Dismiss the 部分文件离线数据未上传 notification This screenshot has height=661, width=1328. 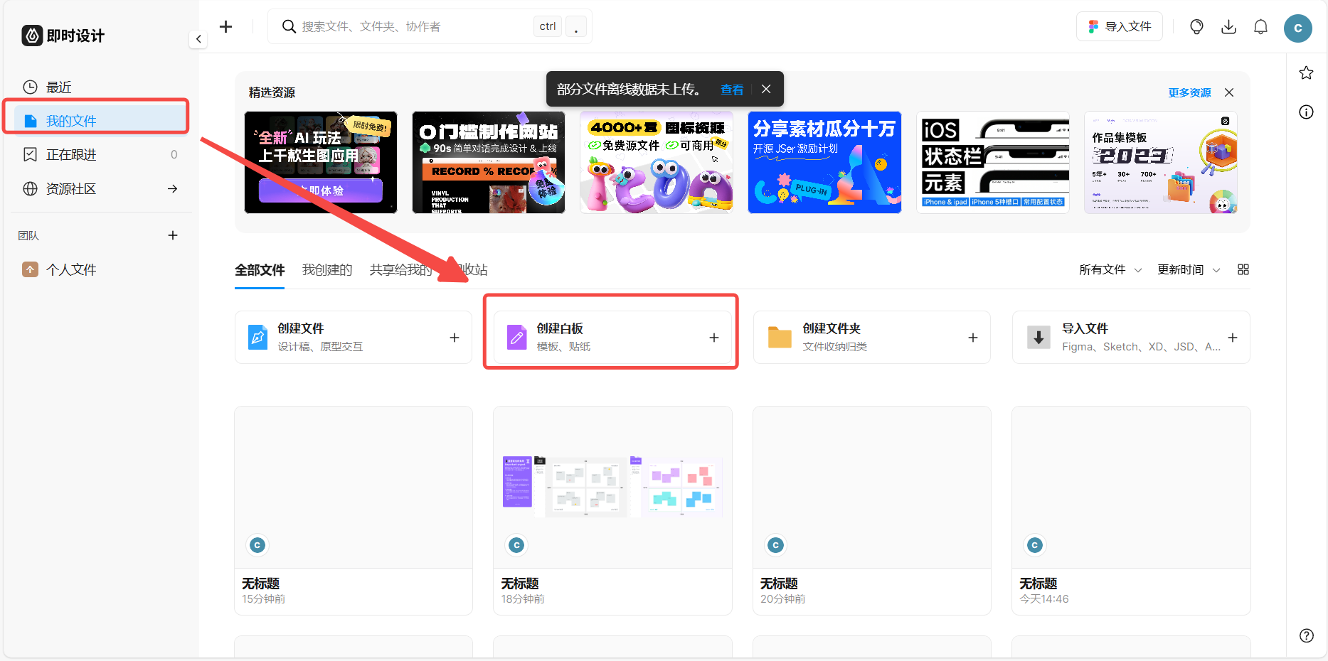[766, 89]
